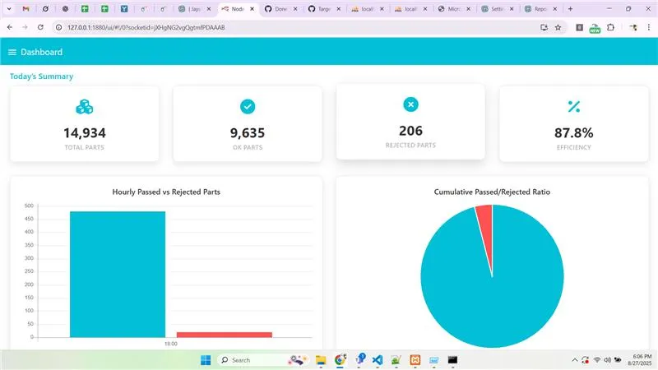Viewport: 658px width, 370px height.
Task: Open Wi-Fi network settings in tray
Action: pos(597,360)
